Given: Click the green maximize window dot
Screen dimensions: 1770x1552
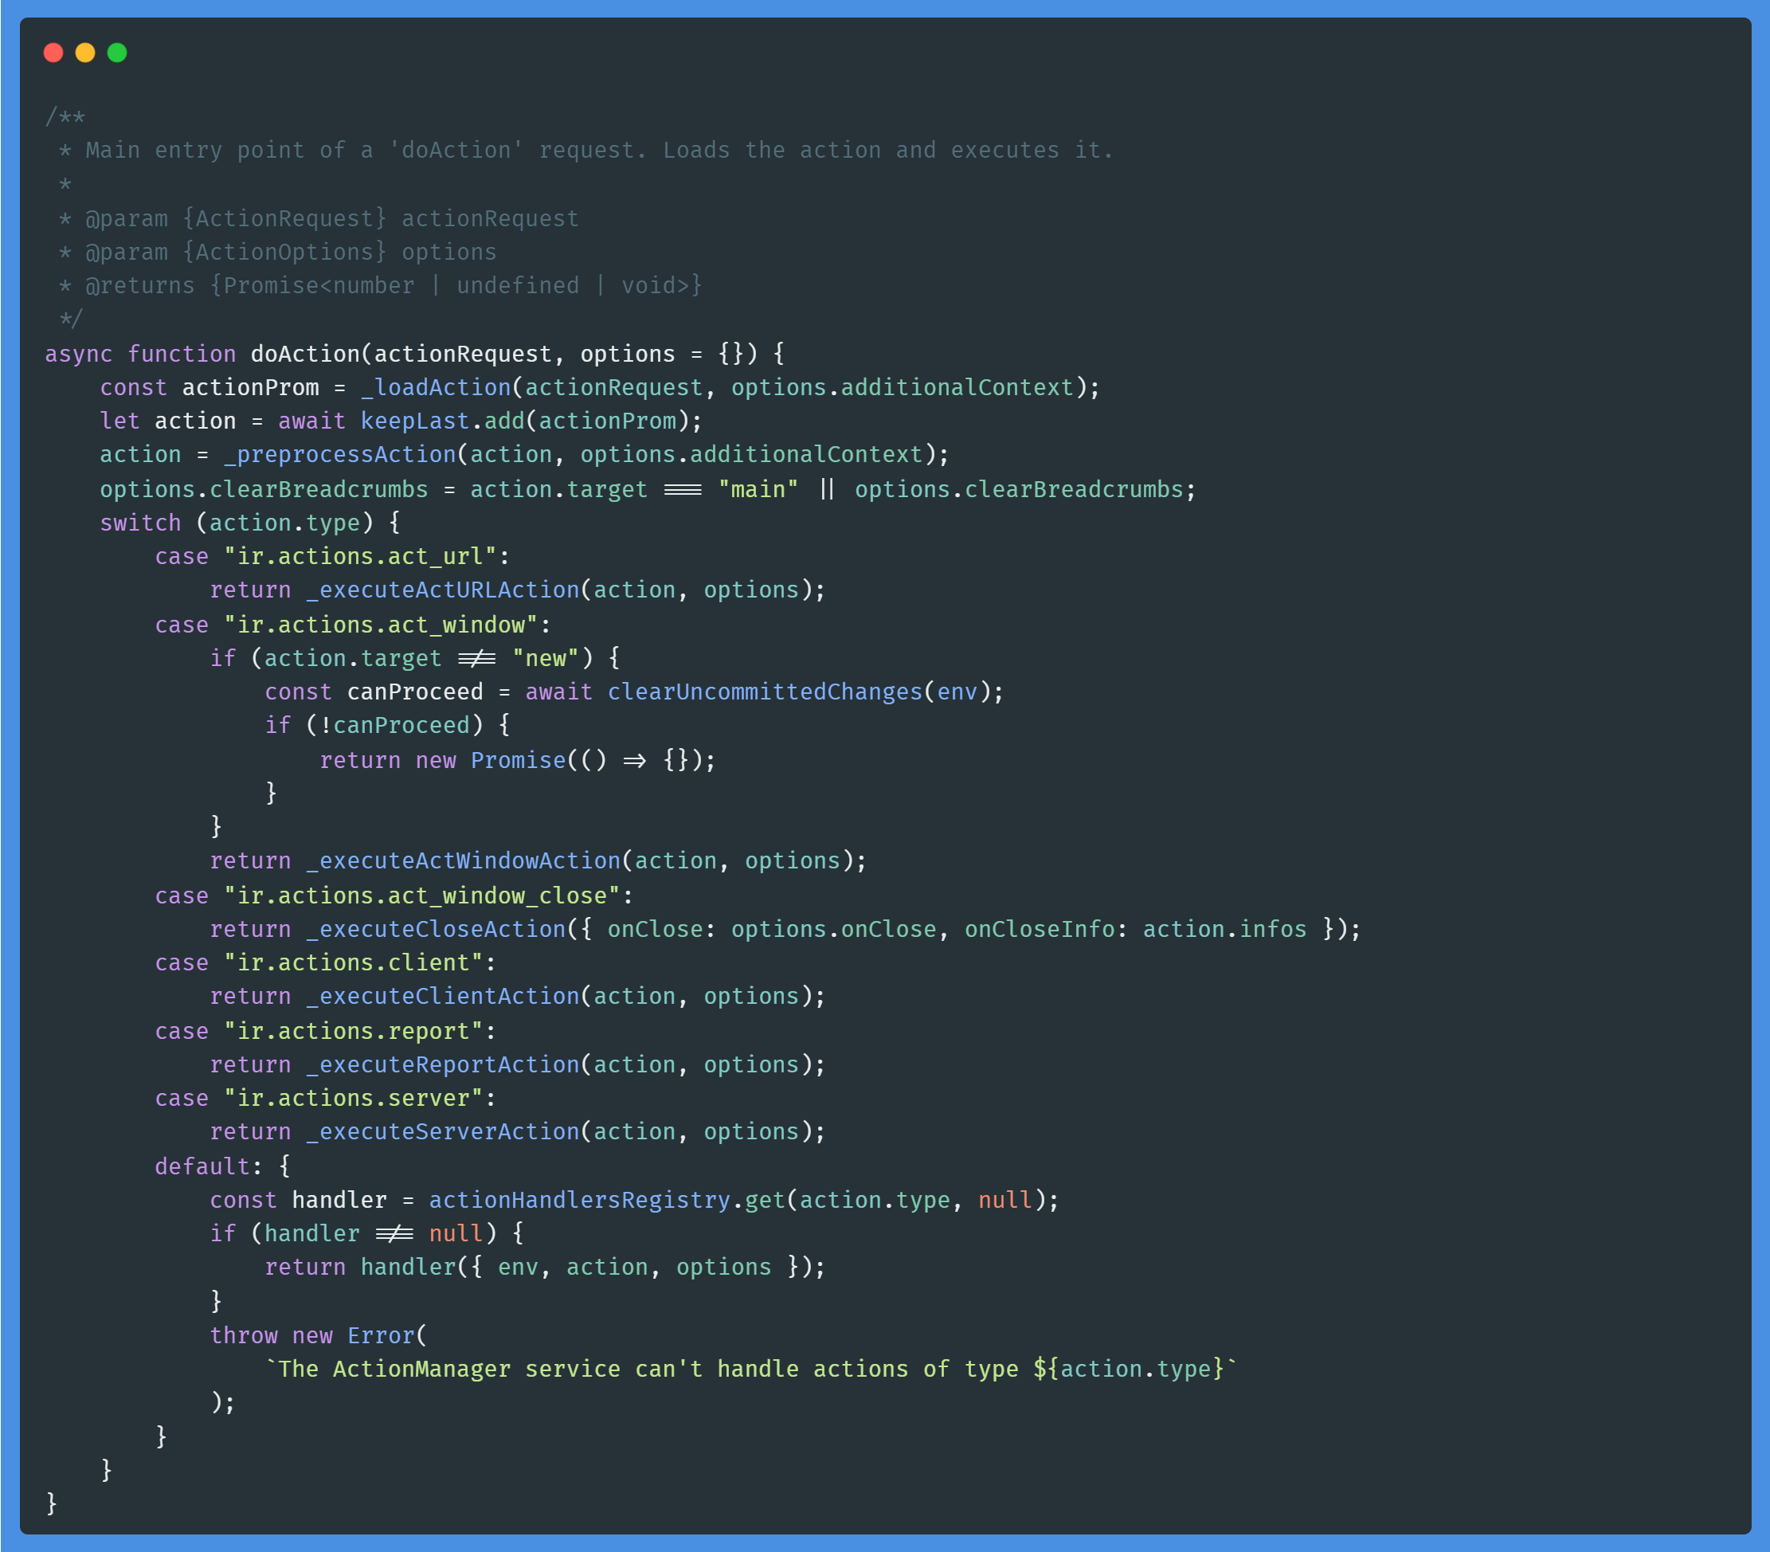Looking at the screenshot, I should tap(117, 53).
